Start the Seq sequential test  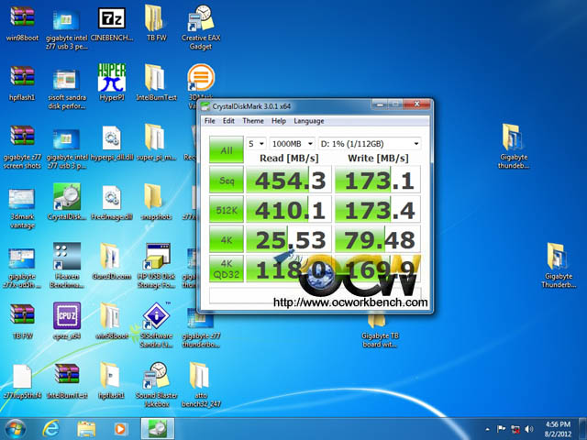(x=227, y=180)
